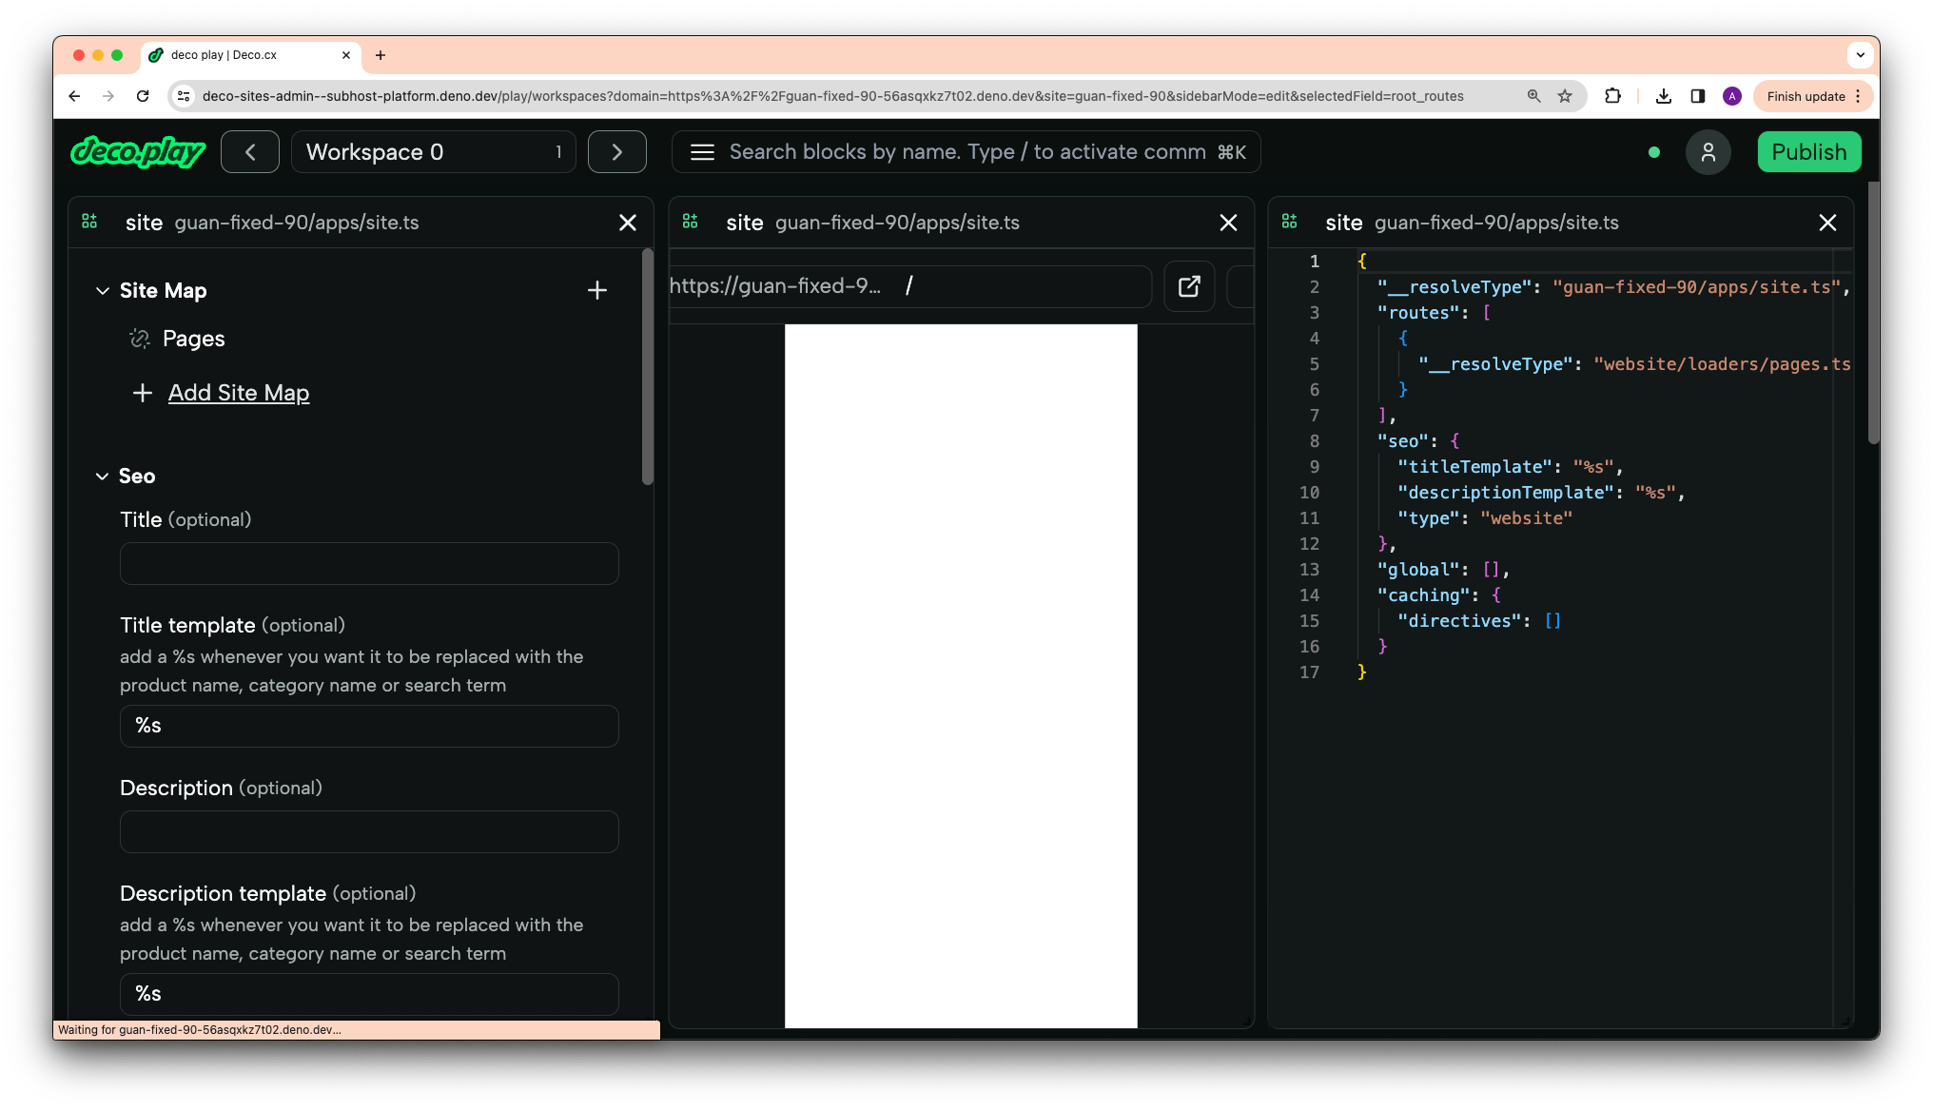The width and height of the screenshot is (1933, 1110).
Task: Toggle left panel close button
Action: [x=628, y=222]
